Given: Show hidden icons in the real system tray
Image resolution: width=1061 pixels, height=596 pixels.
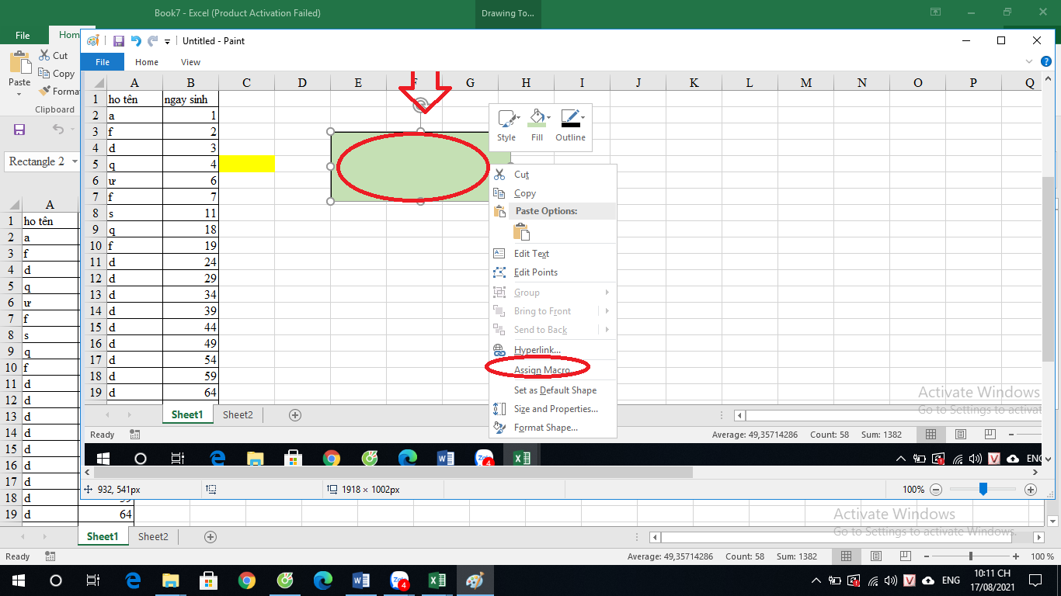Looking at the screenshot, I should (816, 580).
